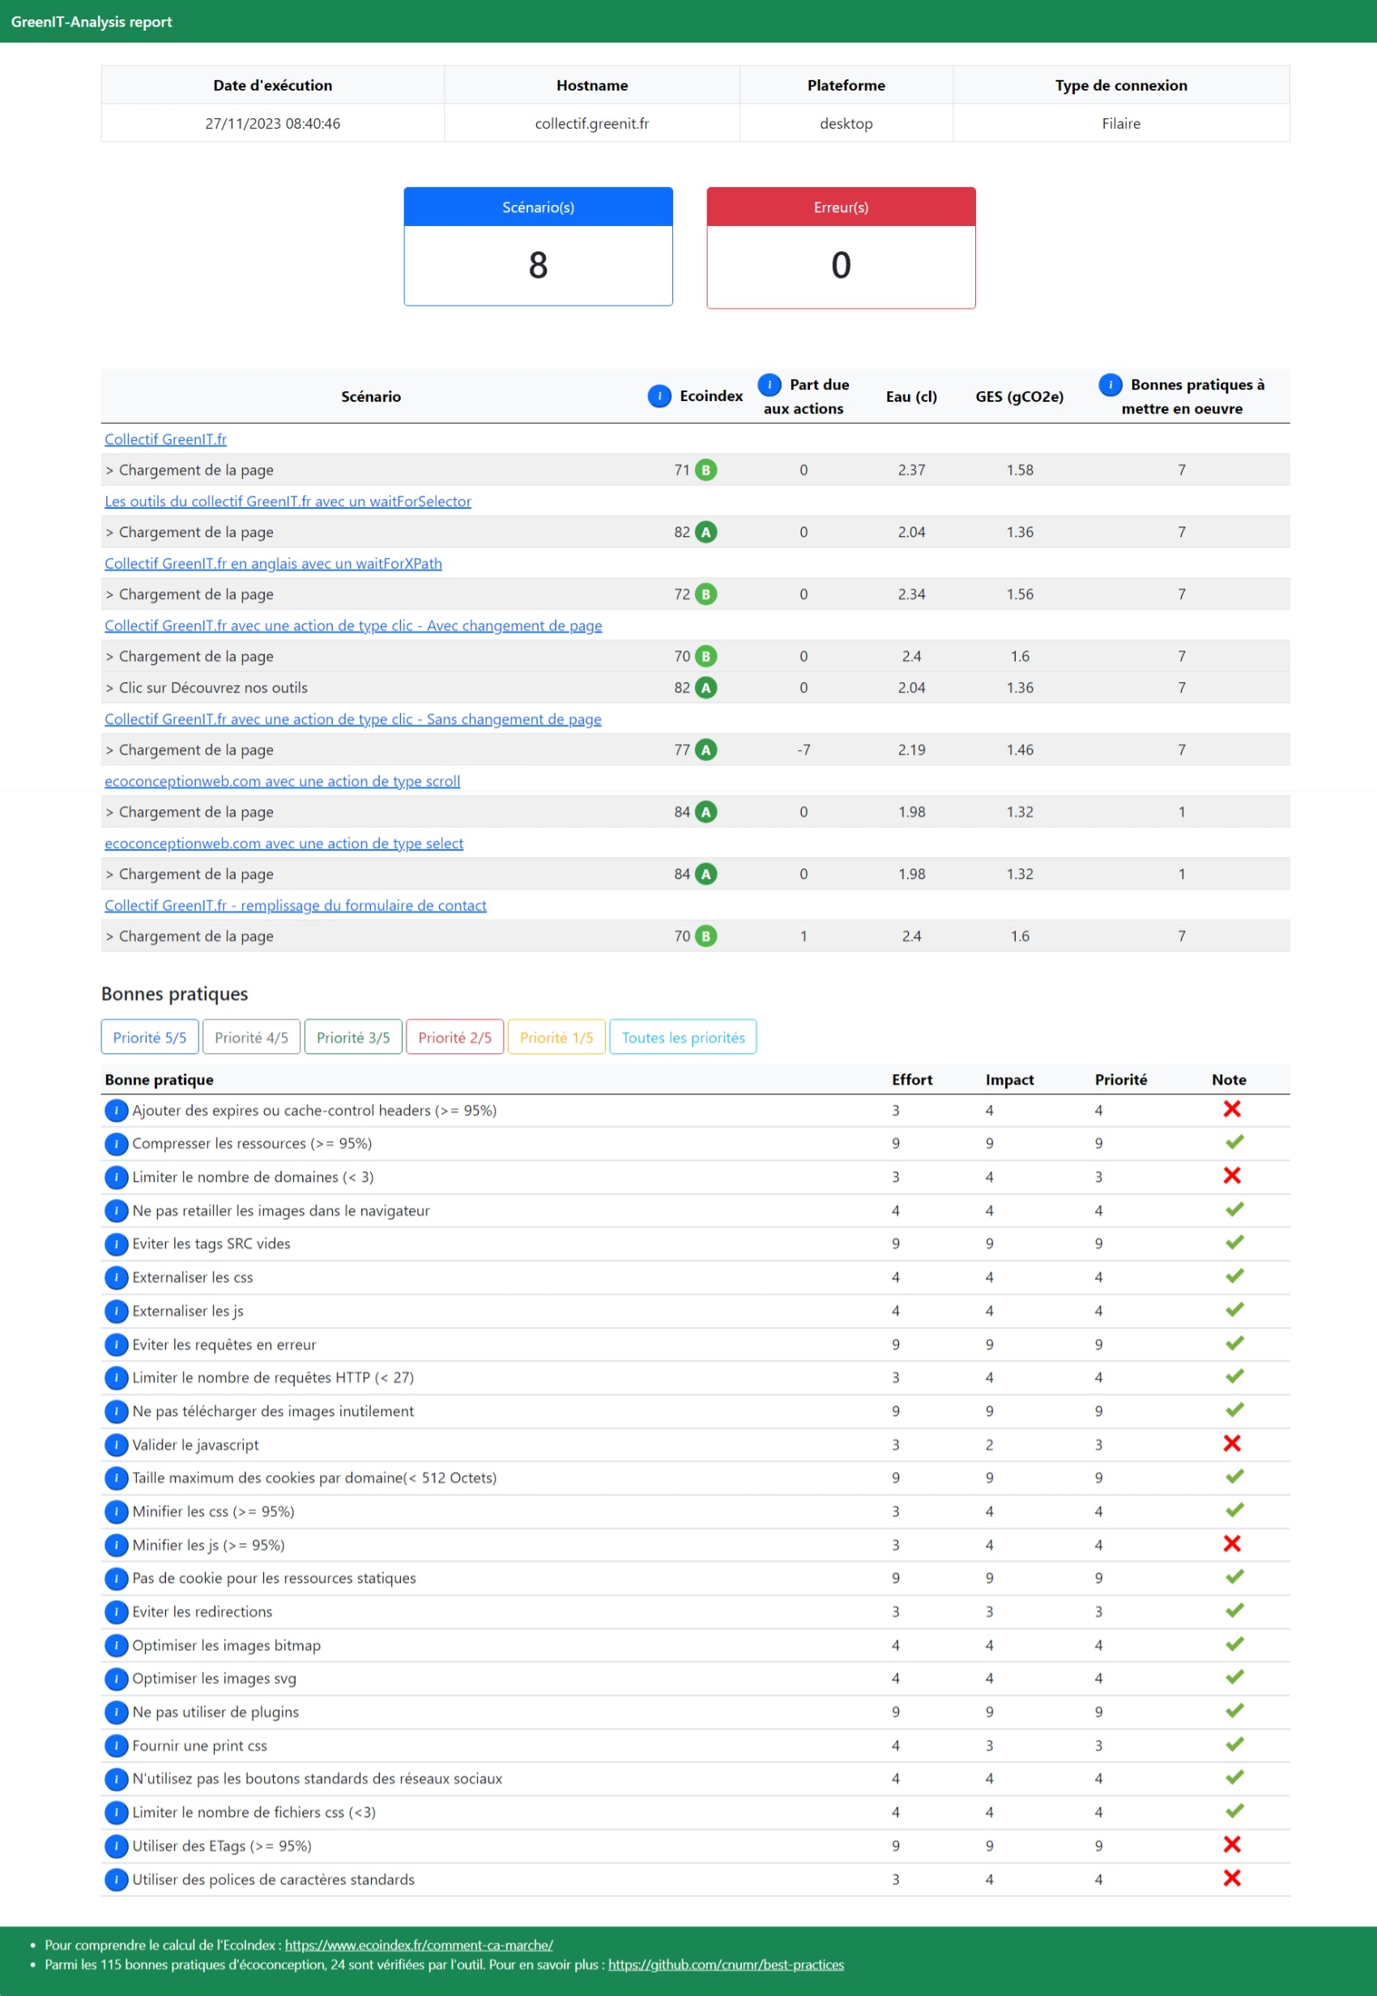1377x1996 pixels.
Task: Open info icon for Utiliser des polices standards
Action: point(116,1880)
